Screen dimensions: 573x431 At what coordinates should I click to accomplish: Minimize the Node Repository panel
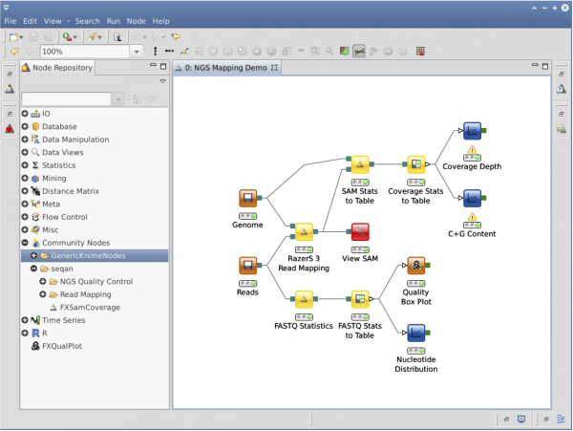(153, 65)
